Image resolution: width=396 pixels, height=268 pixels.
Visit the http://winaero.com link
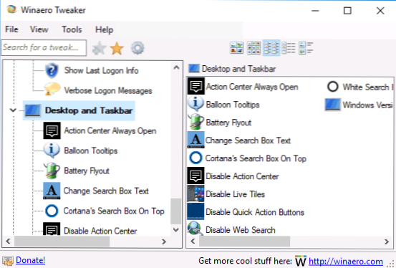[346, 261]
